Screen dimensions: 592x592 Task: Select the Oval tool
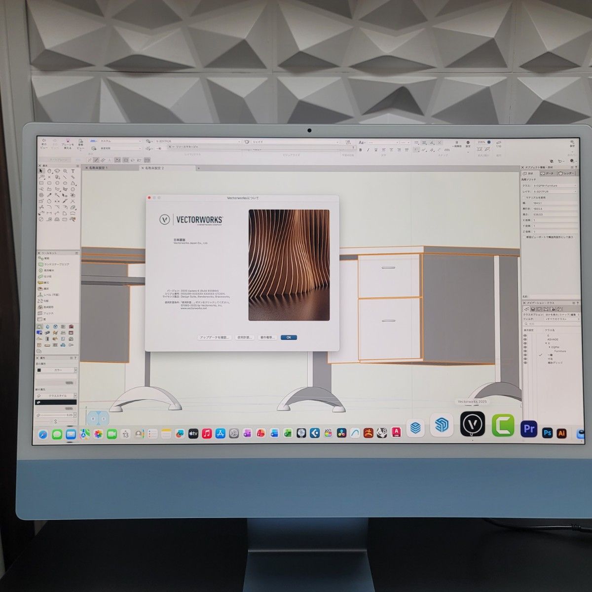65,183
